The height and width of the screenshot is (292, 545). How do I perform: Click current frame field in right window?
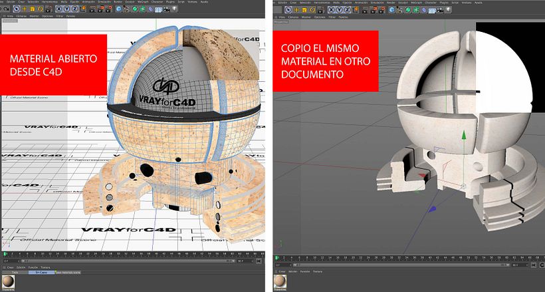(x=283, y=265)
